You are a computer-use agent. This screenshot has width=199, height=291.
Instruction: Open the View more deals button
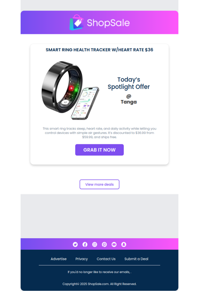[99, 184]
